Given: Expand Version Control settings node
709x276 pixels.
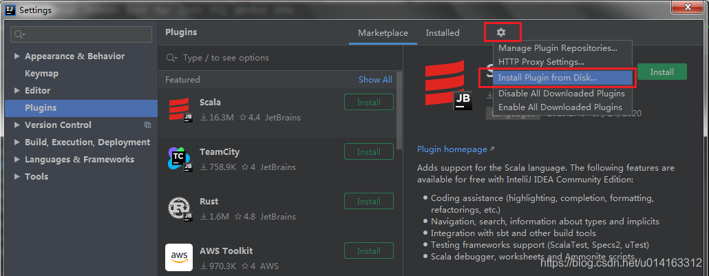Looking at the screenshot, I should (17, 125).
